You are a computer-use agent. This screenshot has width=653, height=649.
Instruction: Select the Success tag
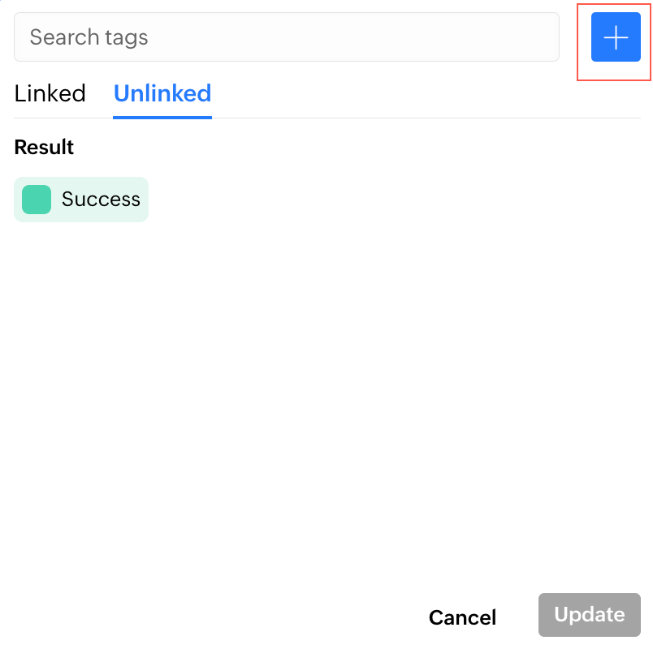pyautogui.click(x=81, y=200)
